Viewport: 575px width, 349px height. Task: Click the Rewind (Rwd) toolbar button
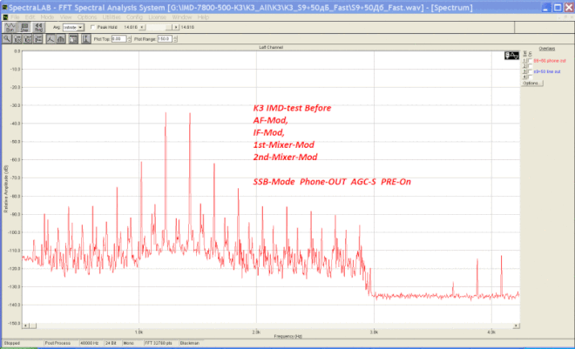[x=38, y=28]
